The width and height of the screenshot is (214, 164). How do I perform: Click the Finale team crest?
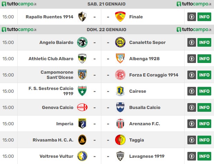point(120,17)
